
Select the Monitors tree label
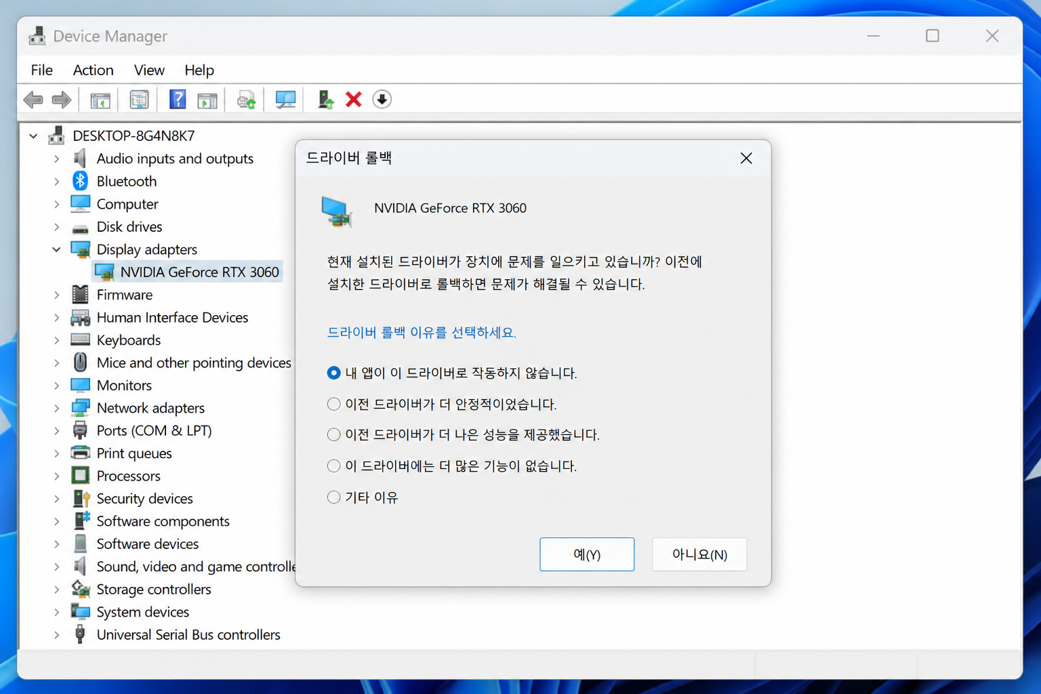coord(124,385)
